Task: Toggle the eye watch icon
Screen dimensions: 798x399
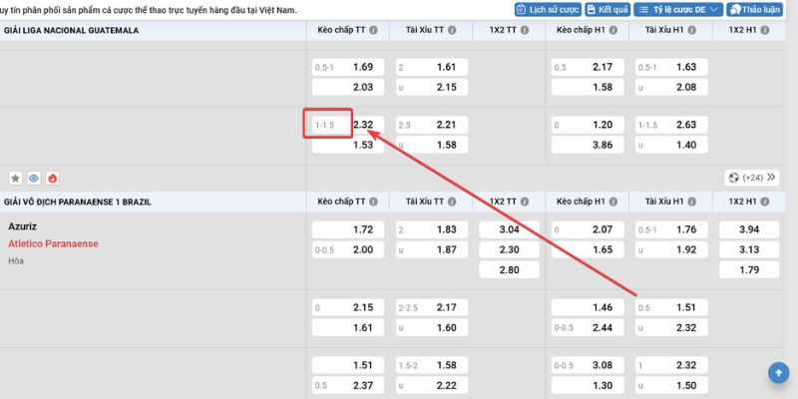Action: coord(33,178)
